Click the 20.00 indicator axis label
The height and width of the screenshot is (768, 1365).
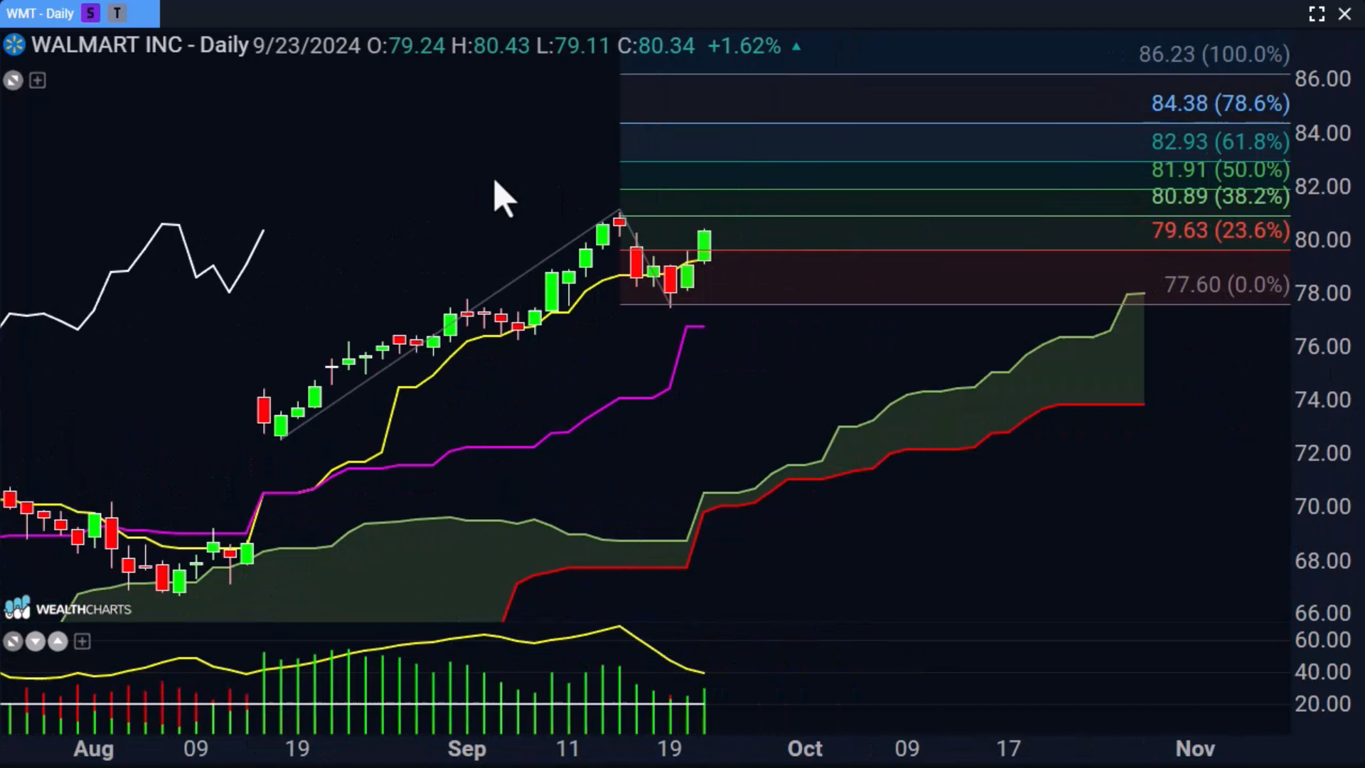coord(1322,704)
